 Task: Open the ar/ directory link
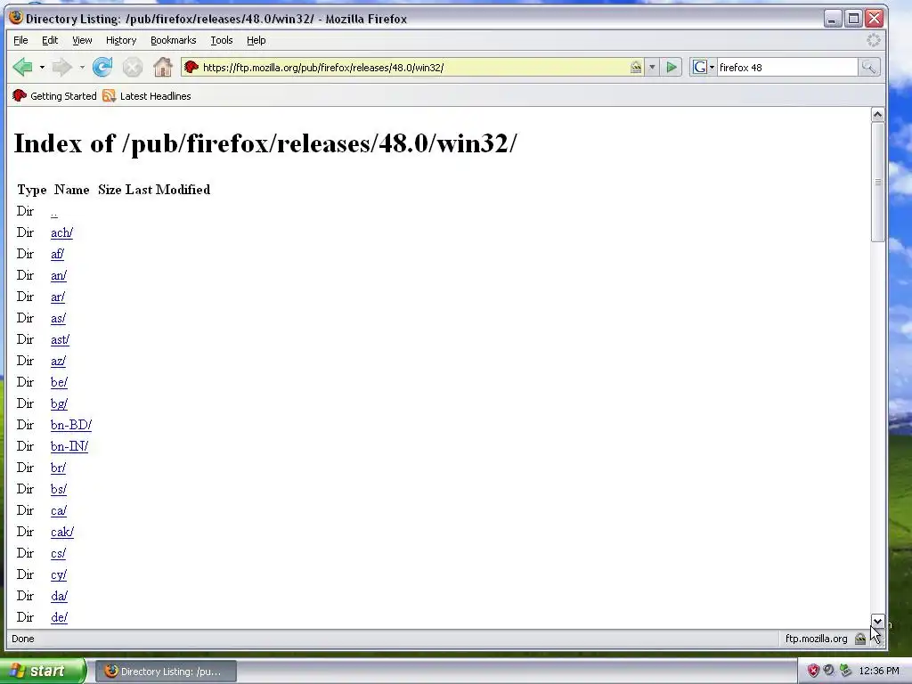click(58, 297)
